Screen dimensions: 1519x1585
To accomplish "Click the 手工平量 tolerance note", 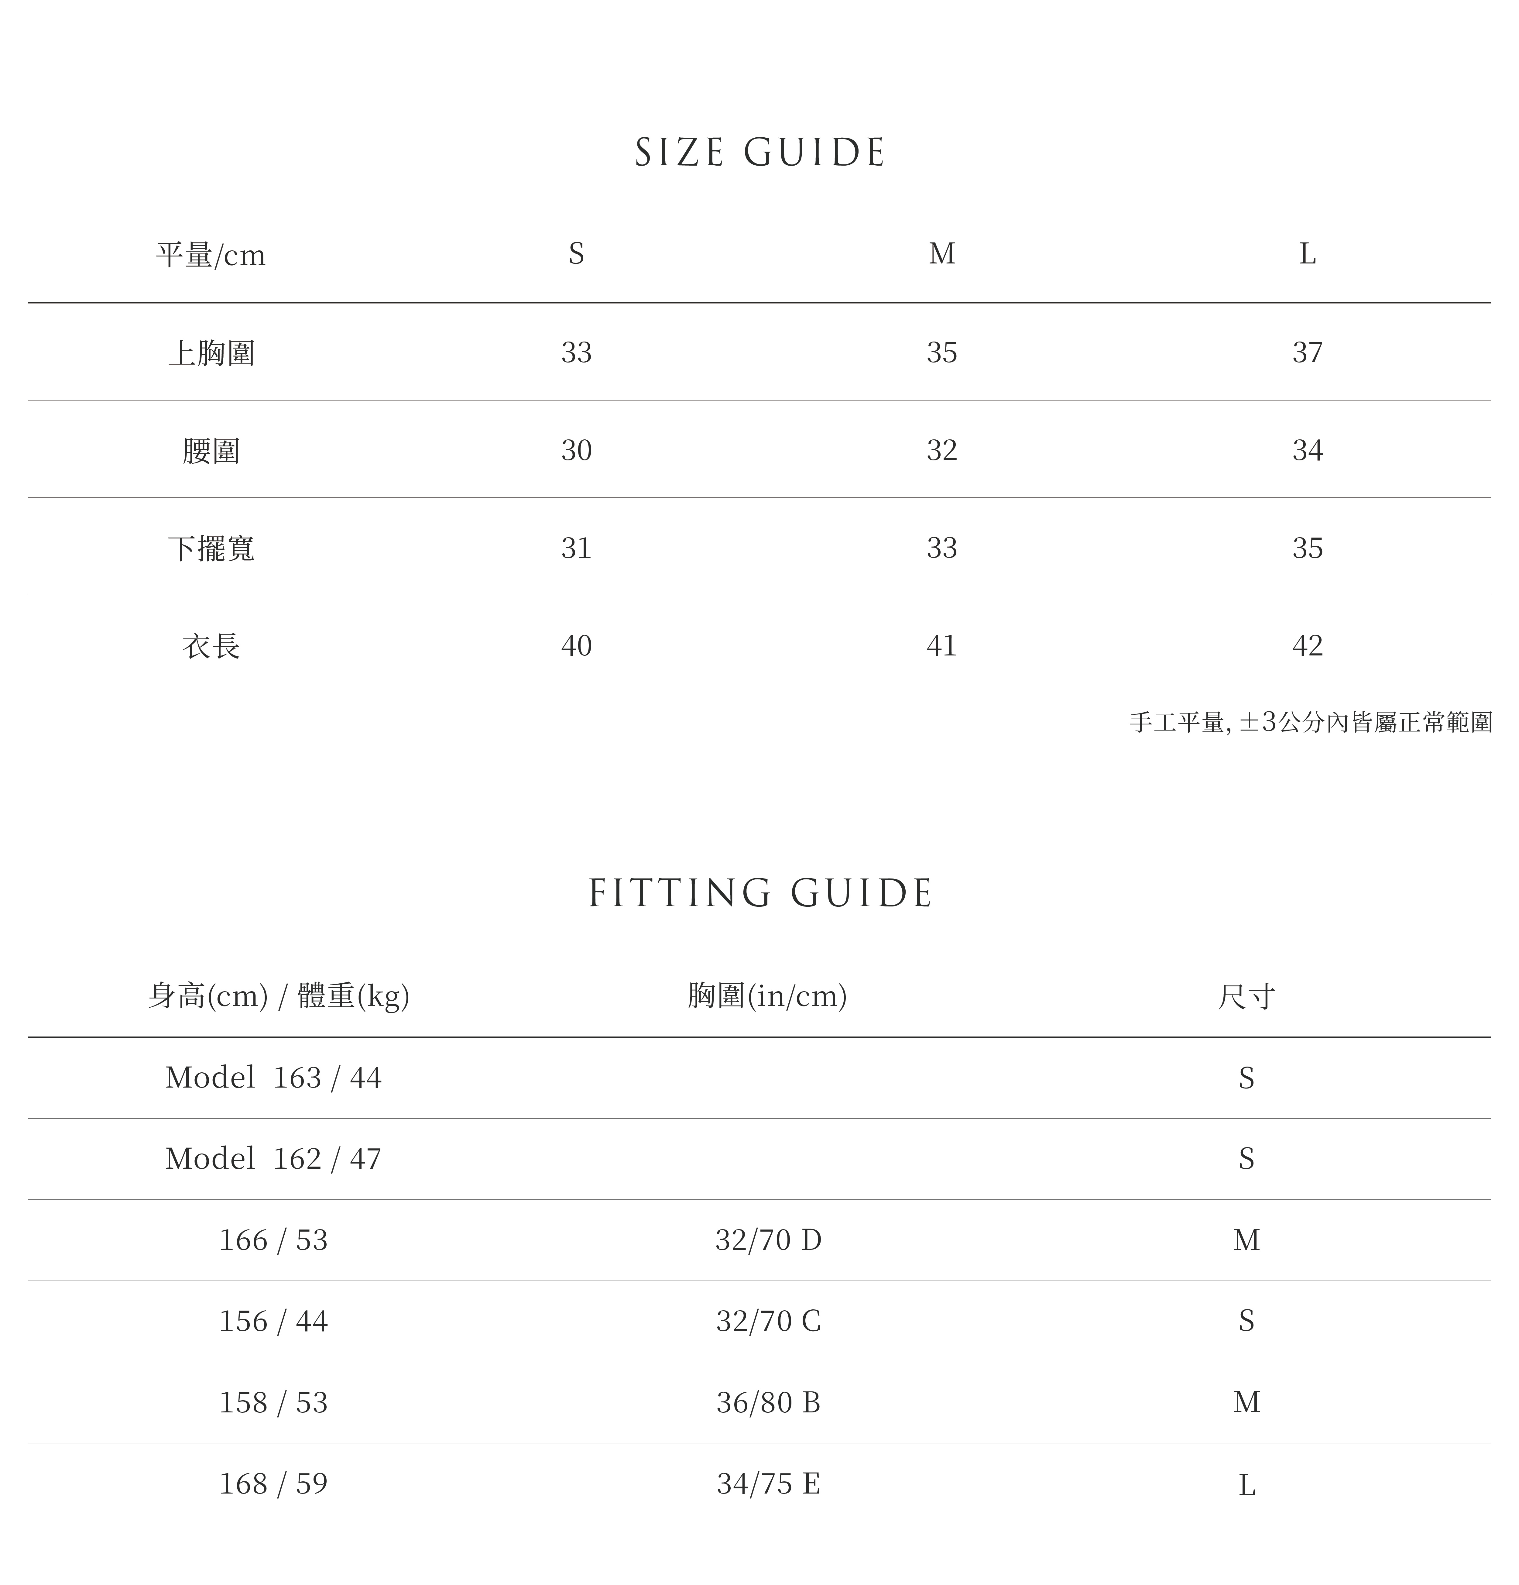I will (1310, 722).
